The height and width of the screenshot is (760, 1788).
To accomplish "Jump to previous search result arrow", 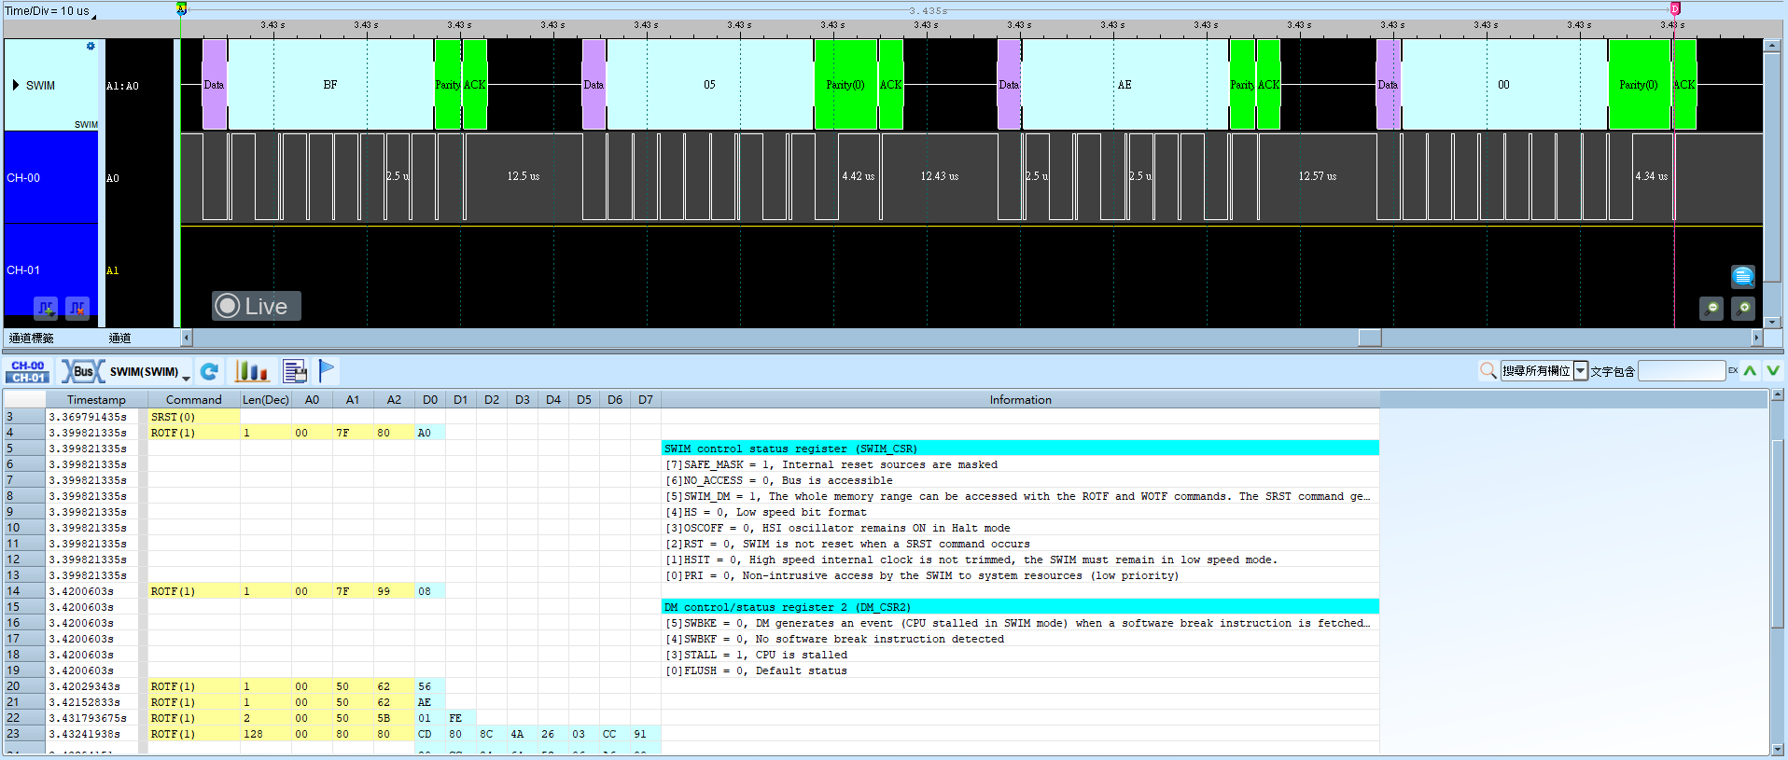I will click(1750, 371).
